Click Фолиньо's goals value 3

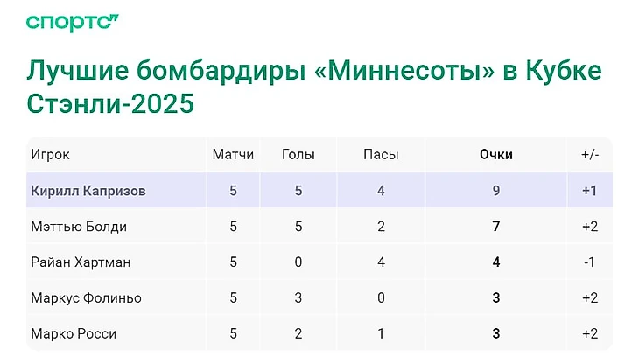(x=298, y=298)
